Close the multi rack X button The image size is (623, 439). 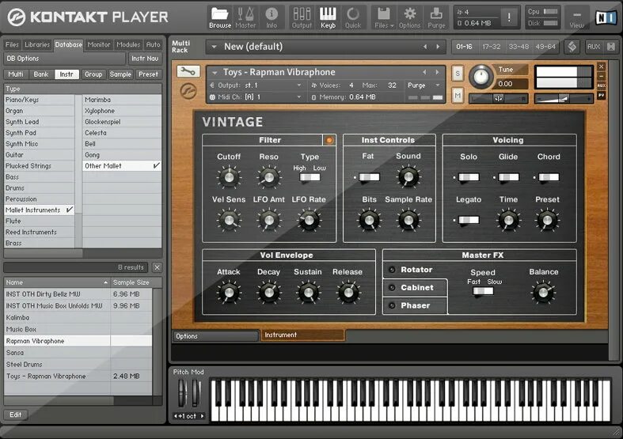(x=611, y=47)
